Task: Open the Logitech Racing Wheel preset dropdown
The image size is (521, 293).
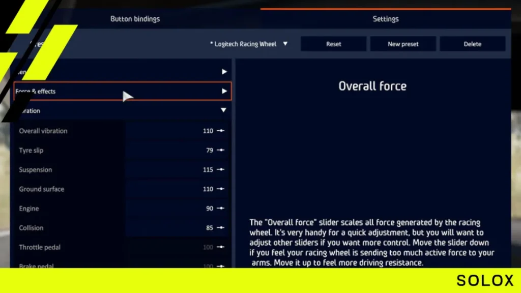Action: click(x=248, y=44)
